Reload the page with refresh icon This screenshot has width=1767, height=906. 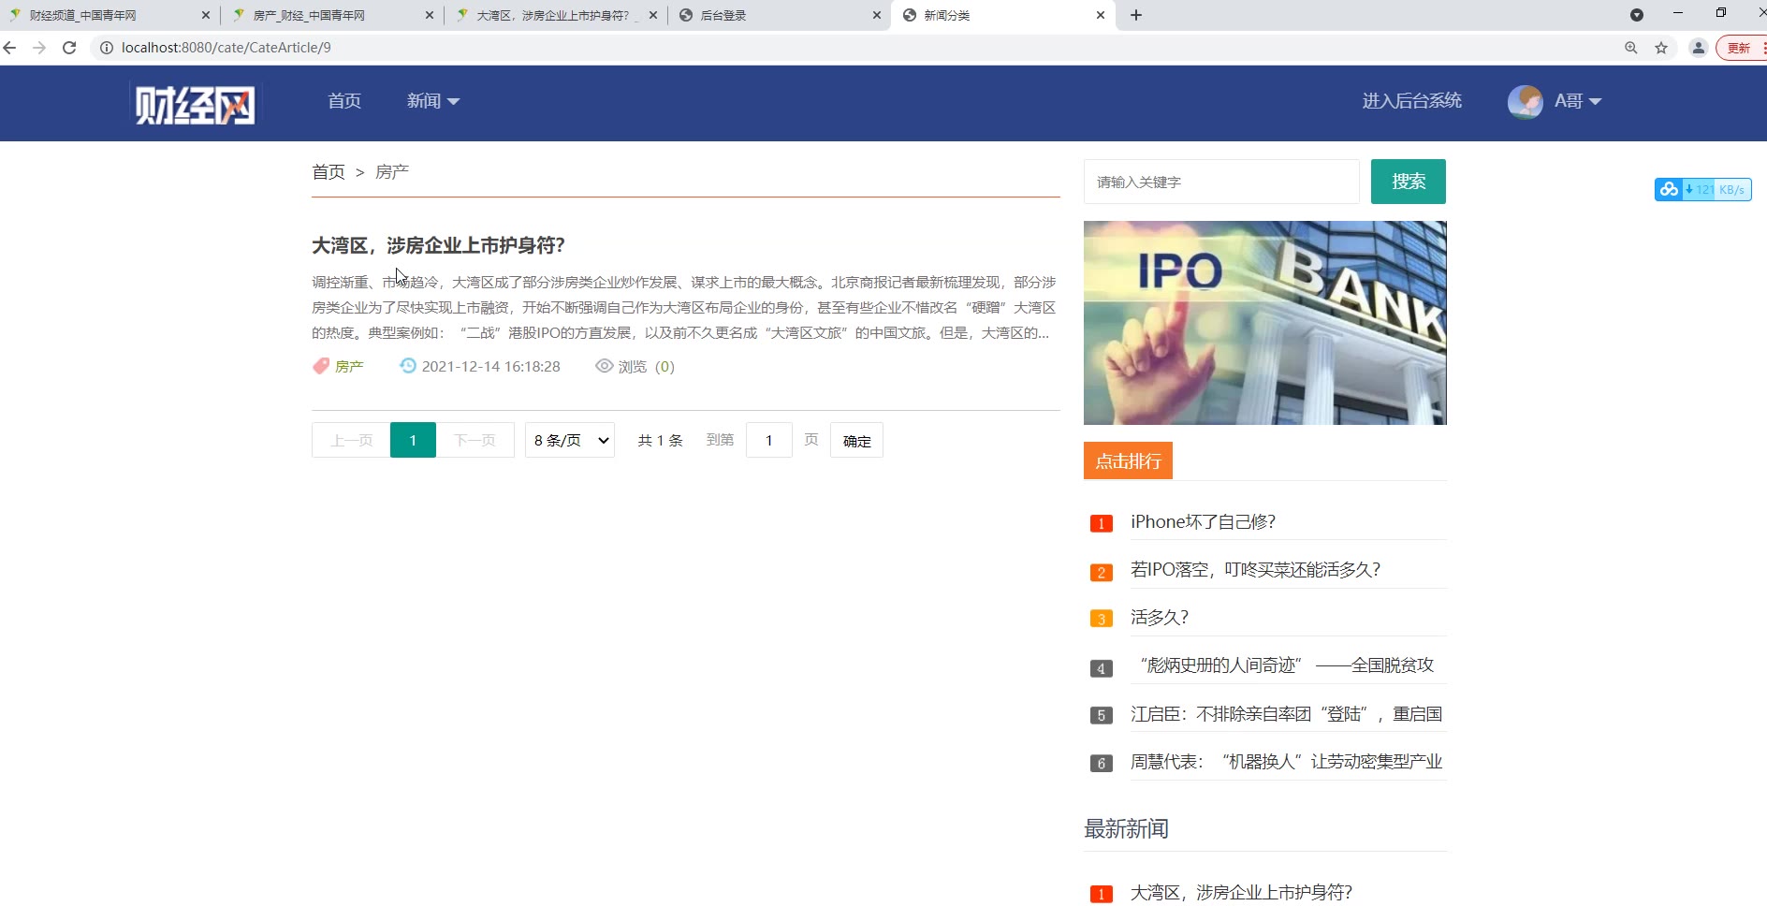(69, 48)
